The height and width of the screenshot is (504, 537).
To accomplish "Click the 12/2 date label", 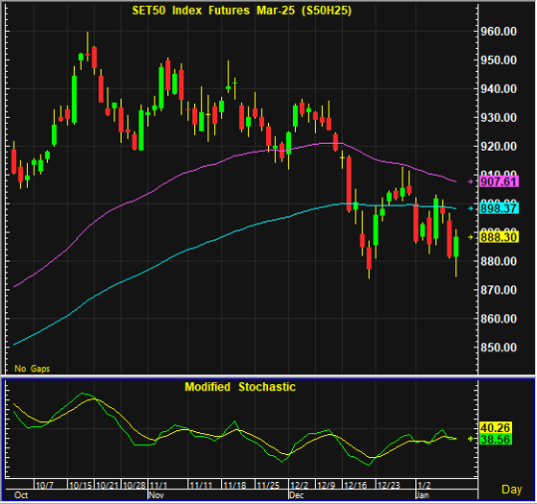I will point(300,485).
